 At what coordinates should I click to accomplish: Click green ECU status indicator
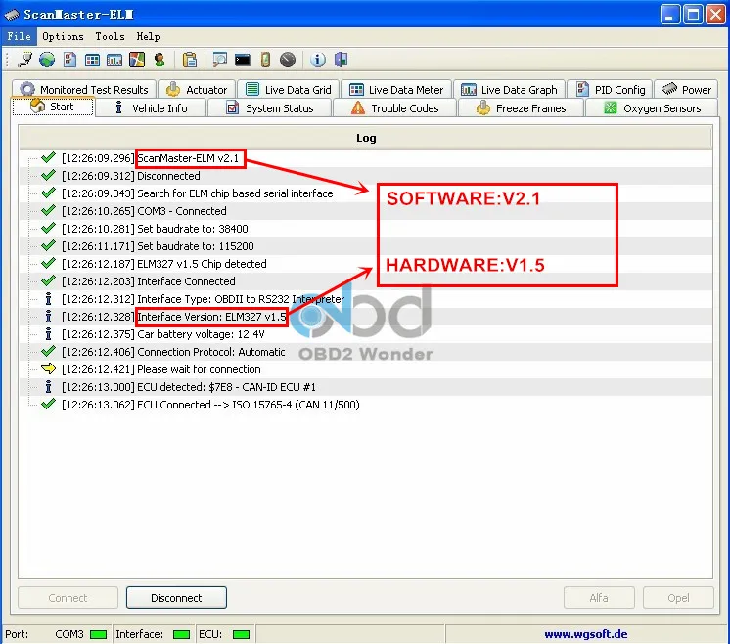coord(241,634)
